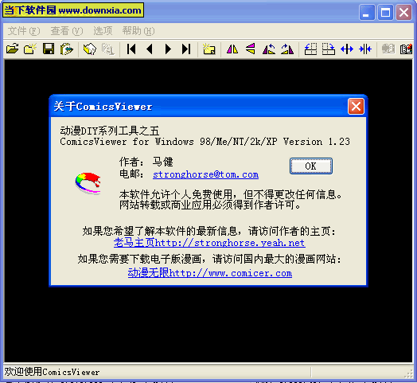Screen dimensions: 417x383
Task: Click the status bar resize grip
Action: click(x=408, y=373)
